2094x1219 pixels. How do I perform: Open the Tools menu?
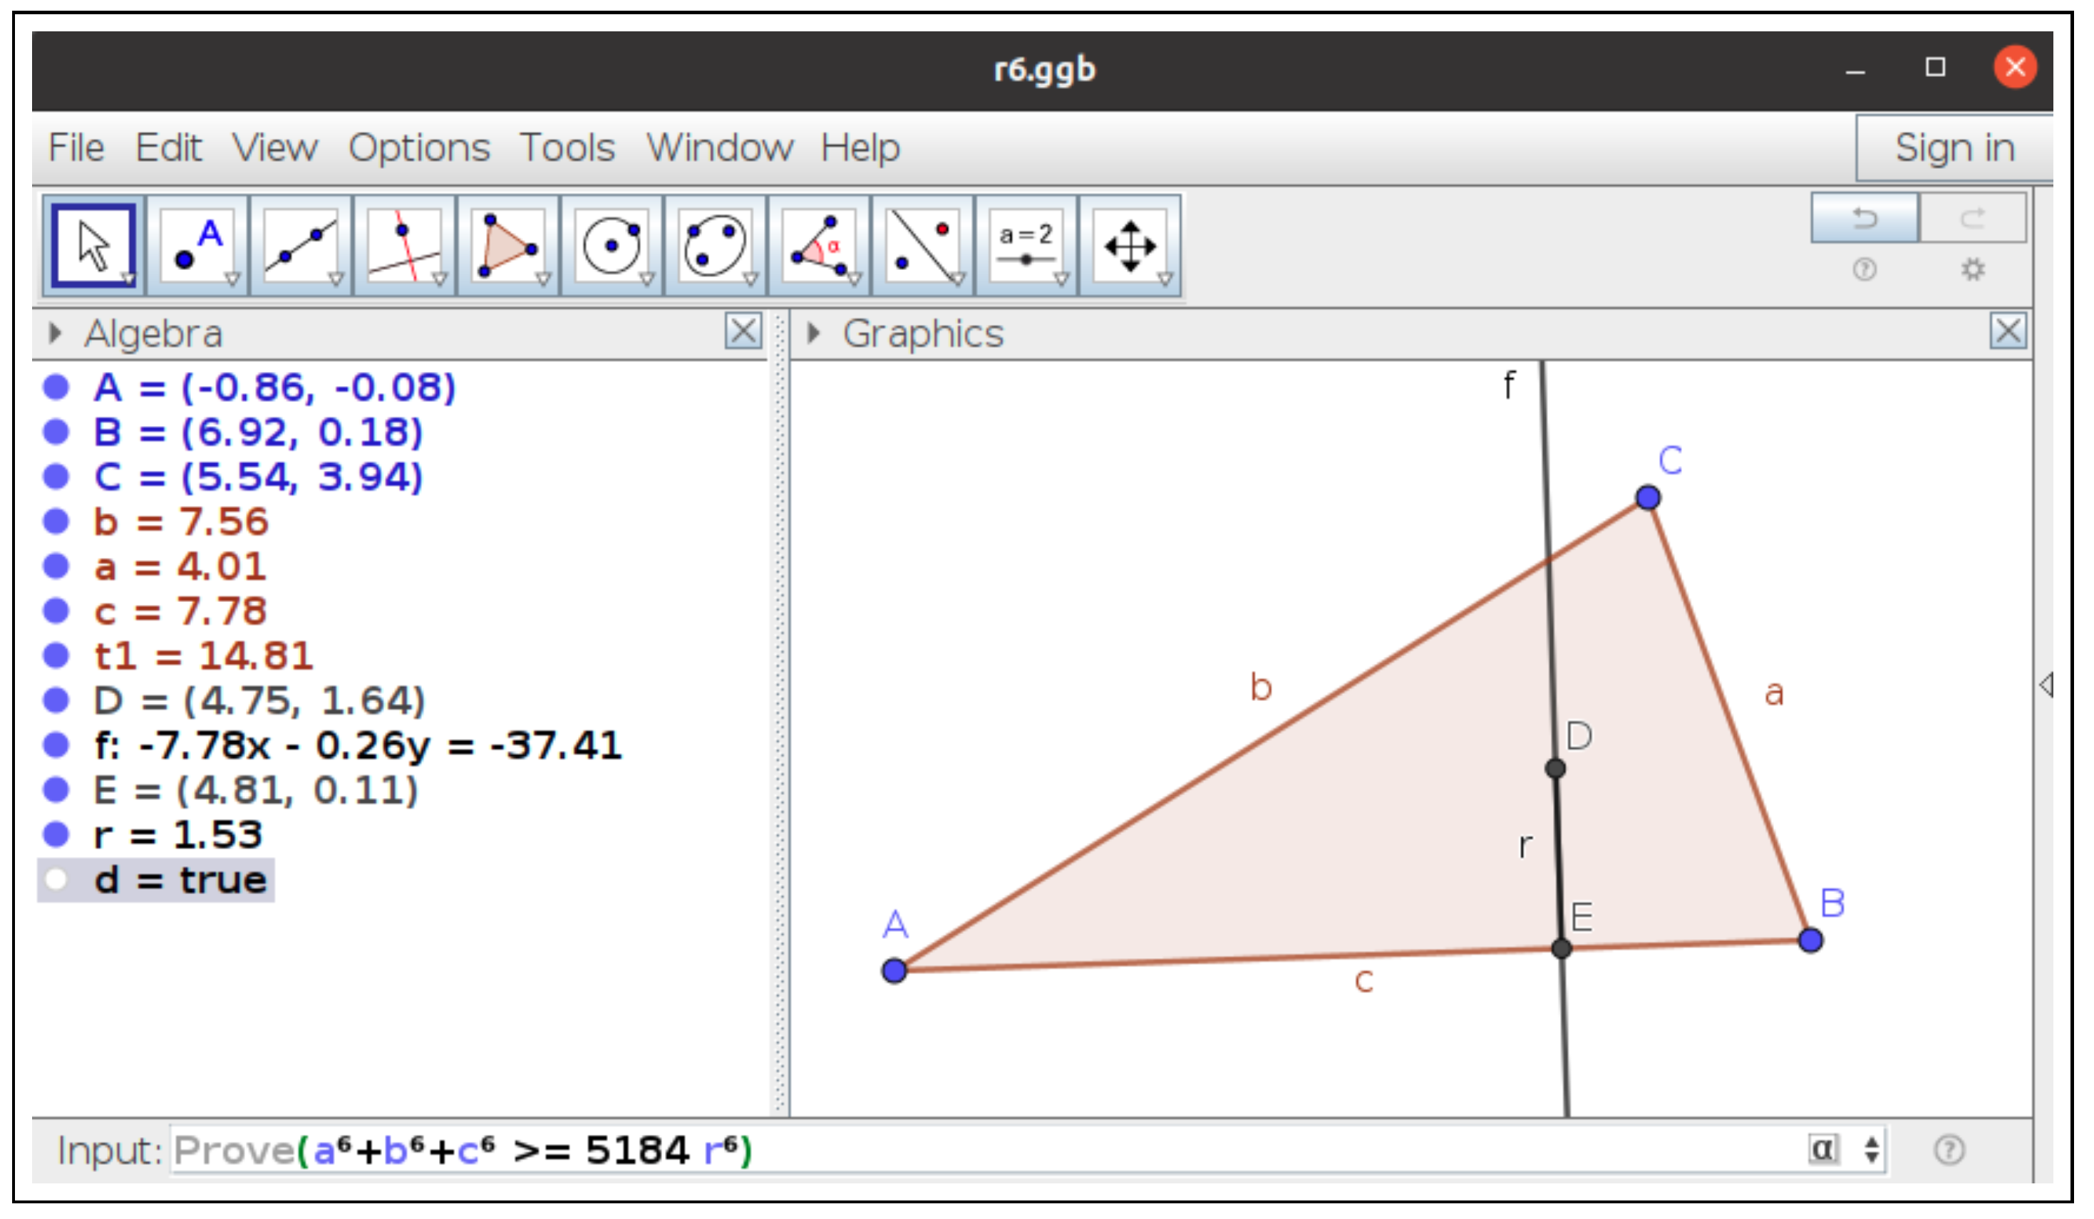pyautogui.click(x=567, y=149)
